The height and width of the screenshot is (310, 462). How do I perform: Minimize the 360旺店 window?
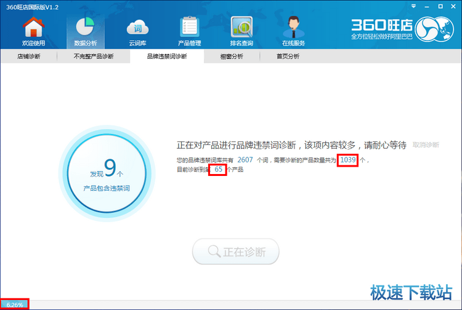coord(427,7)
